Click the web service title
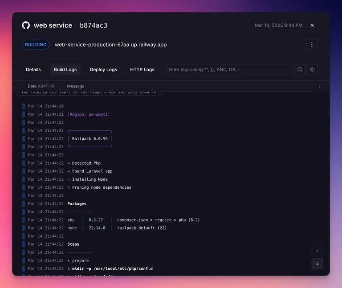 tap(53, 25)
